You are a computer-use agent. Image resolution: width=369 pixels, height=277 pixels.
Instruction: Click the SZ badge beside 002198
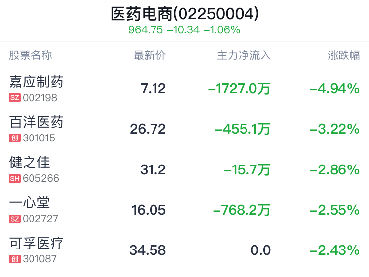15,98
